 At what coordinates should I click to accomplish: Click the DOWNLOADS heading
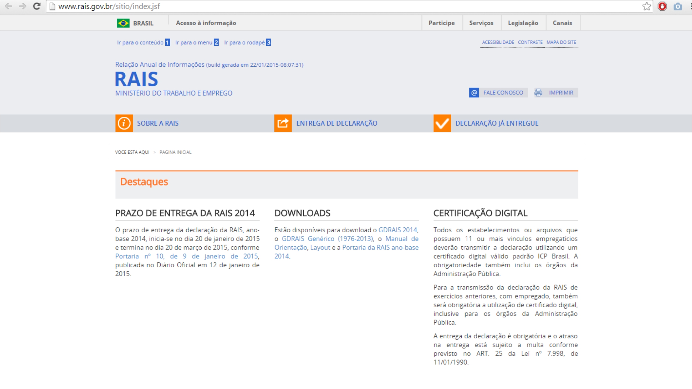302,213
